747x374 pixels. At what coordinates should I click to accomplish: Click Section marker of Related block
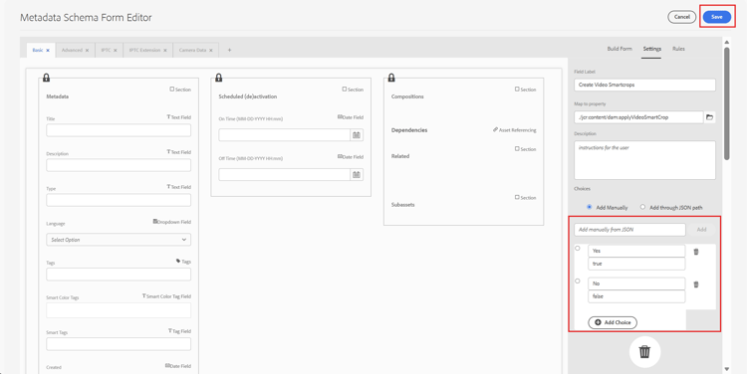click(526, 149)
